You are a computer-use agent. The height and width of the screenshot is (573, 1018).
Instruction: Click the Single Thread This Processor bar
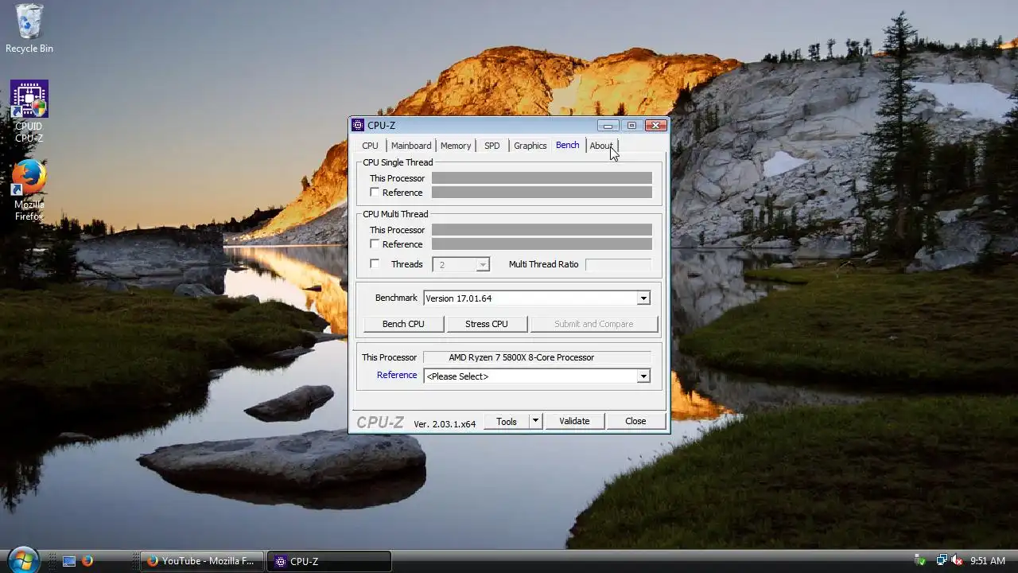tap(542, 178)
